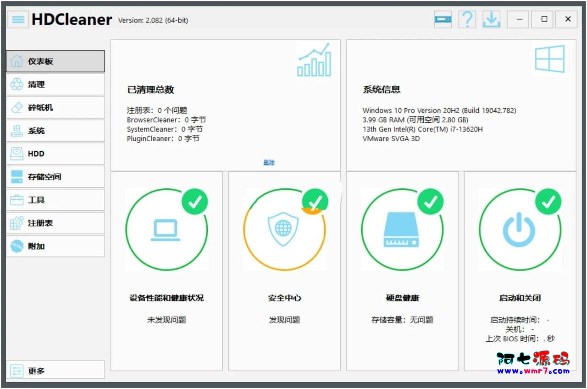This screenshot has height=389, width=587.
Task: Open the 碎纸机 shredder section
Action: tap(55, 108)
